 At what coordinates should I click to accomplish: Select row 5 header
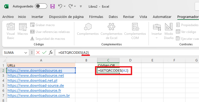3,86
